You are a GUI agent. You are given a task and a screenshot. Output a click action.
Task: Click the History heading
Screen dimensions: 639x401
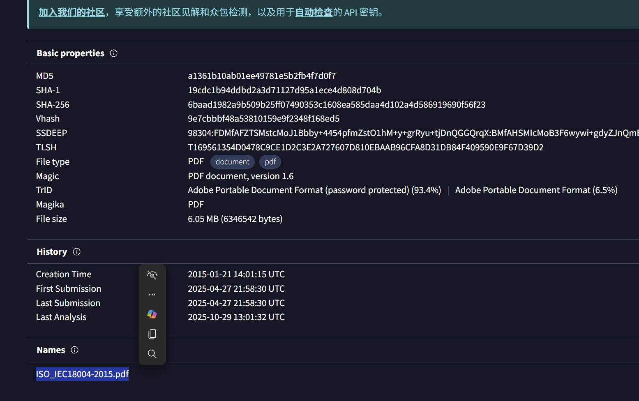52,252
